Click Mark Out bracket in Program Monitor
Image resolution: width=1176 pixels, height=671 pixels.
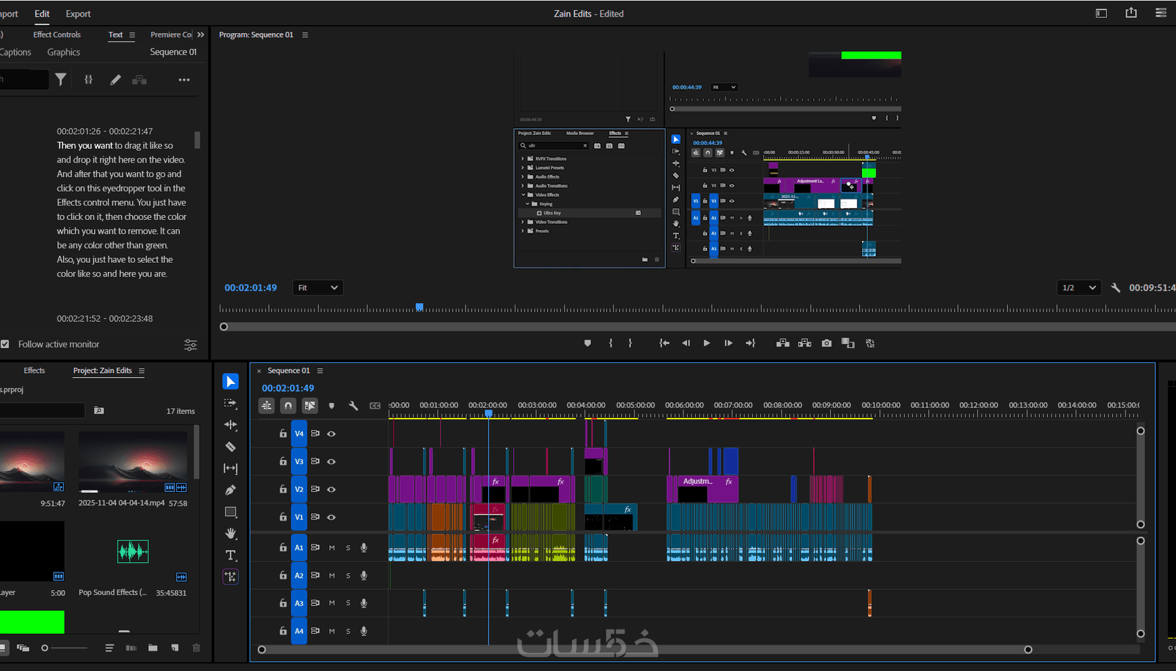pos(630,343)
